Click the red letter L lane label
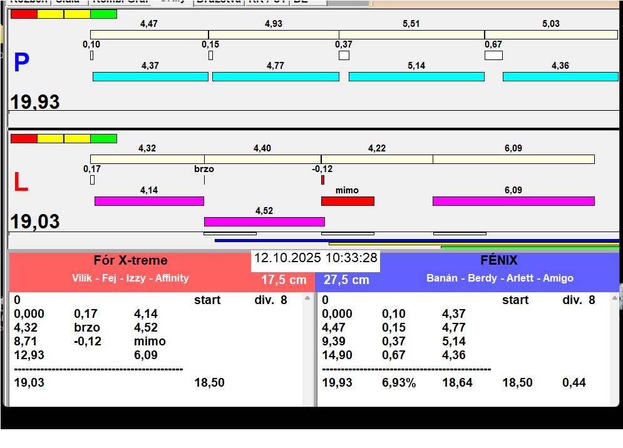 point(21,182)
